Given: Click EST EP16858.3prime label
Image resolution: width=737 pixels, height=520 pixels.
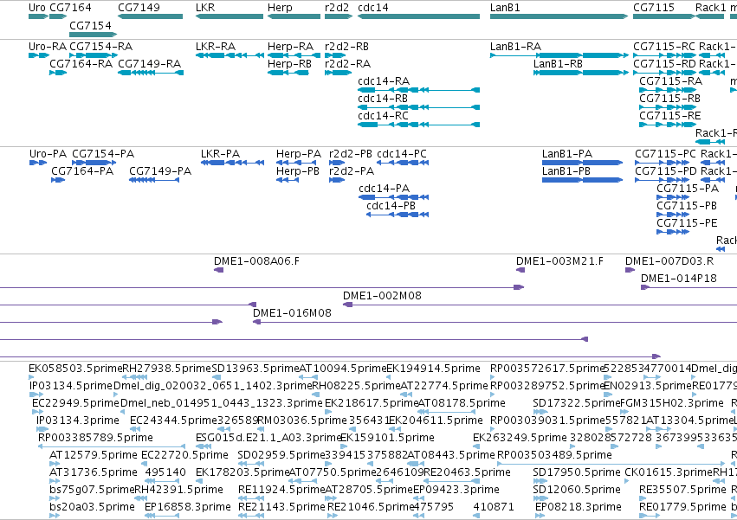Looking at the screenshot, I should 188,507.
